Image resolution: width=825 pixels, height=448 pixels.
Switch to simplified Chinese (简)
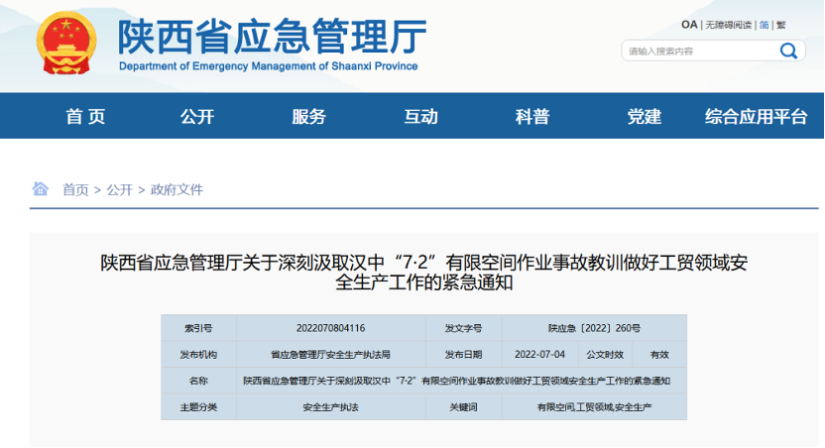tap(764, 25)
